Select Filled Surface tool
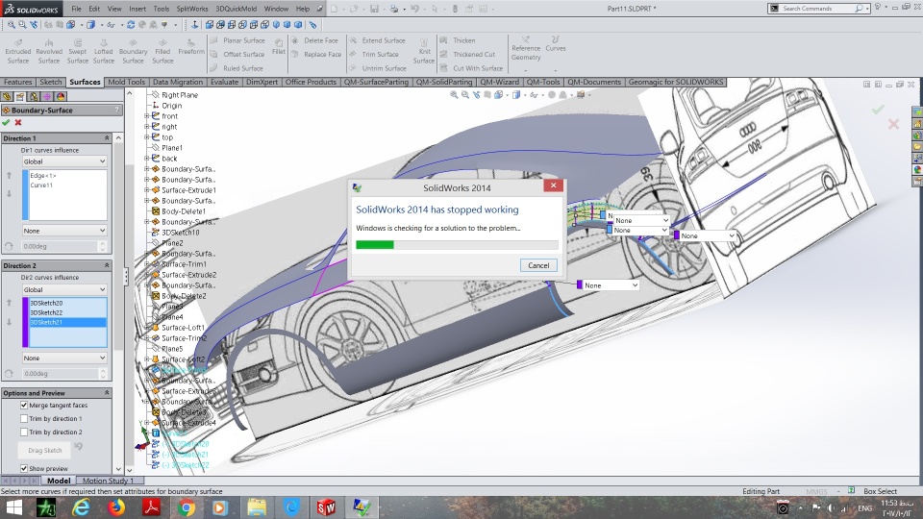Screen dimensions: 923x519 click(162, 51)
